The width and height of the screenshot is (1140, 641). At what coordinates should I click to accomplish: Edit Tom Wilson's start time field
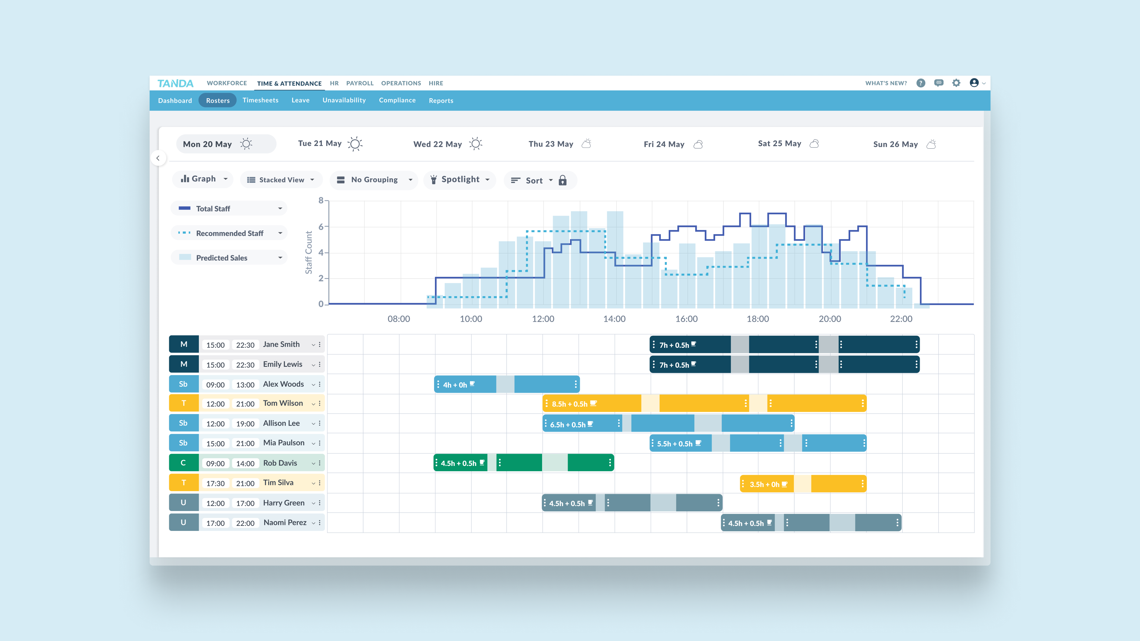(x=215, y=404)
